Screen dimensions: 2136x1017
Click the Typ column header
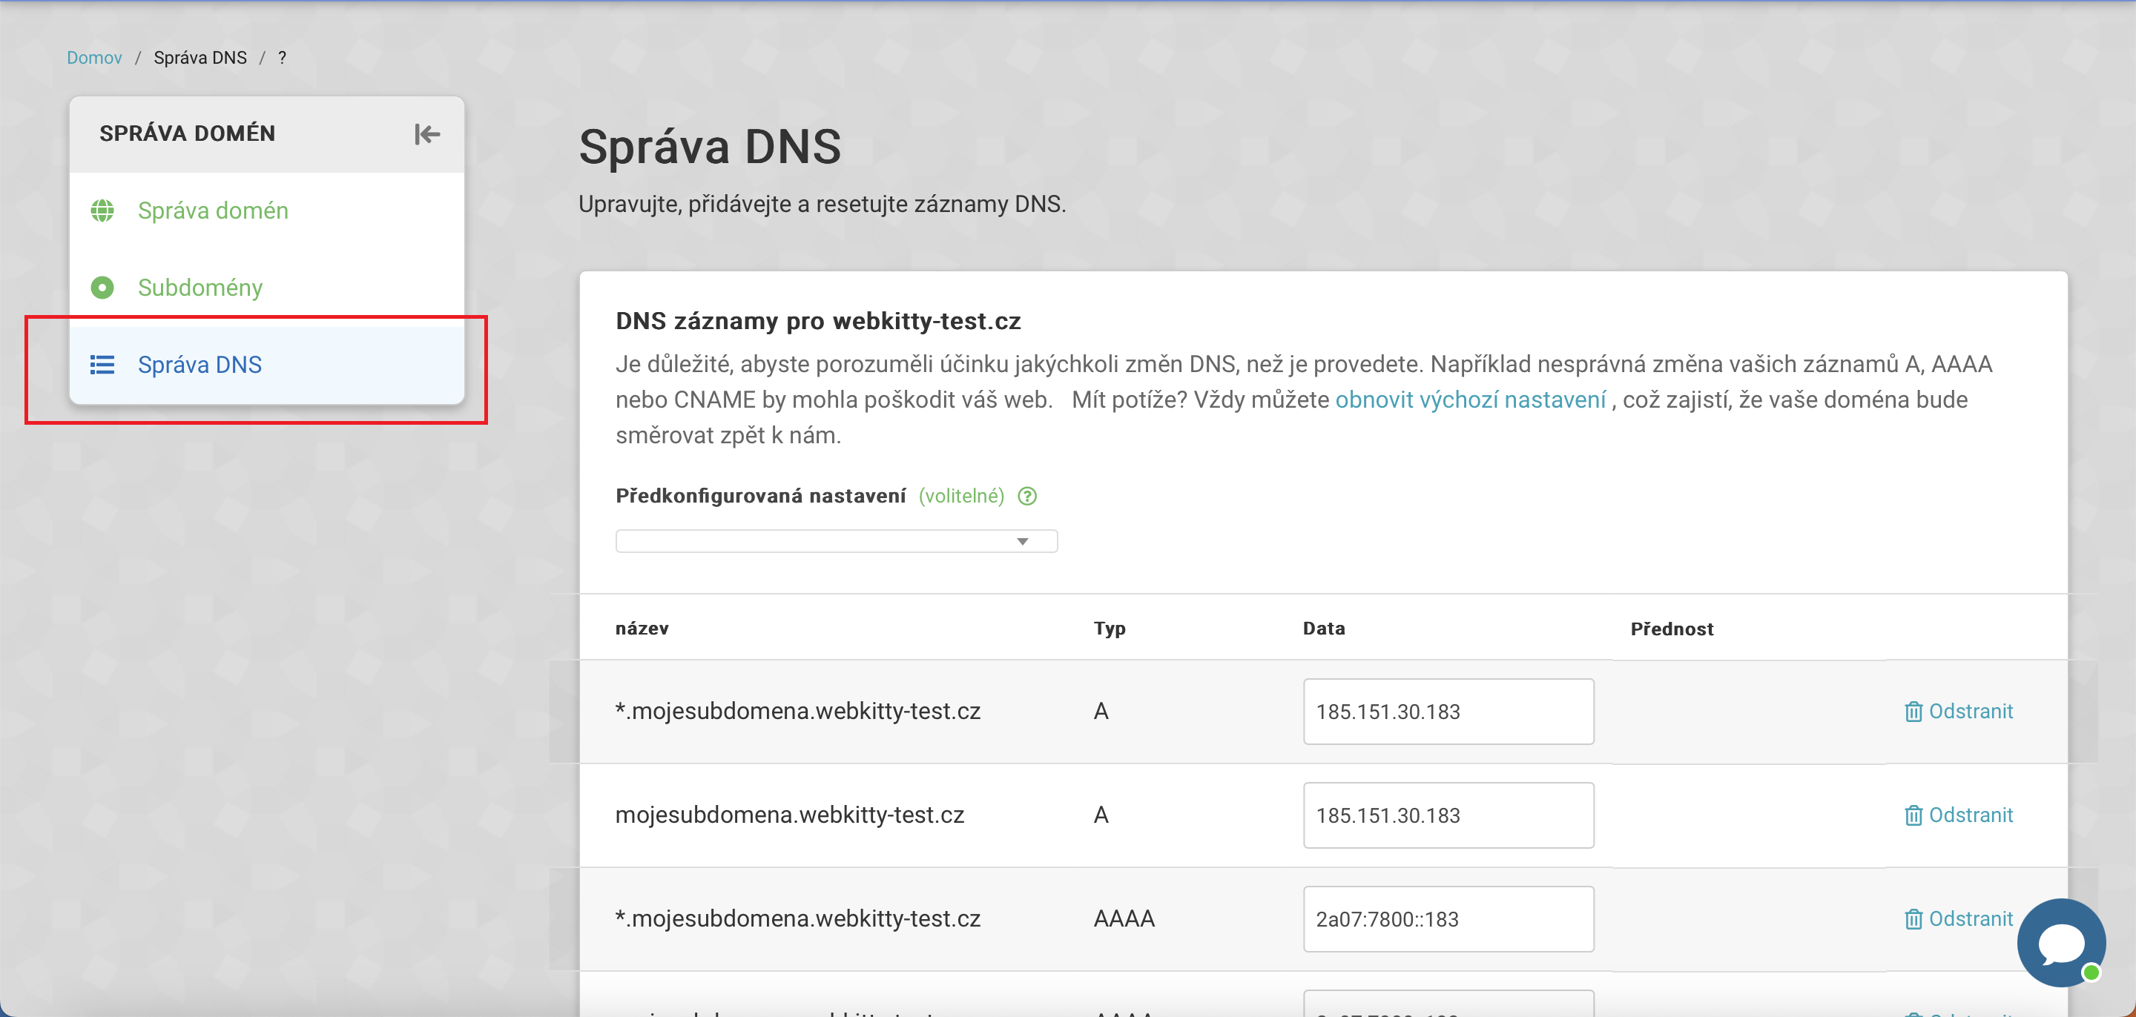1110,629
